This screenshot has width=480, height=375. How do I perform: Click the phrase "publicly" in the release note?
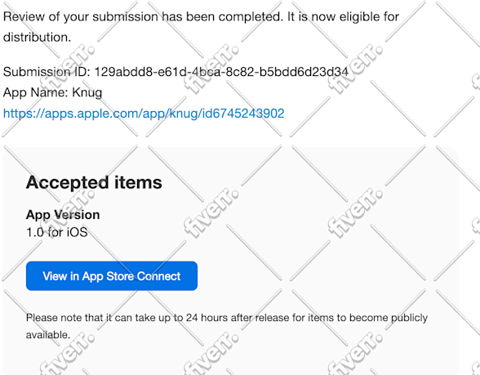click(x=409, y=318)
